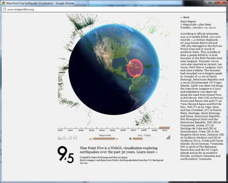Click the half-moon Day/Night icon
The image size is (228, 183).
coord(130,139)
